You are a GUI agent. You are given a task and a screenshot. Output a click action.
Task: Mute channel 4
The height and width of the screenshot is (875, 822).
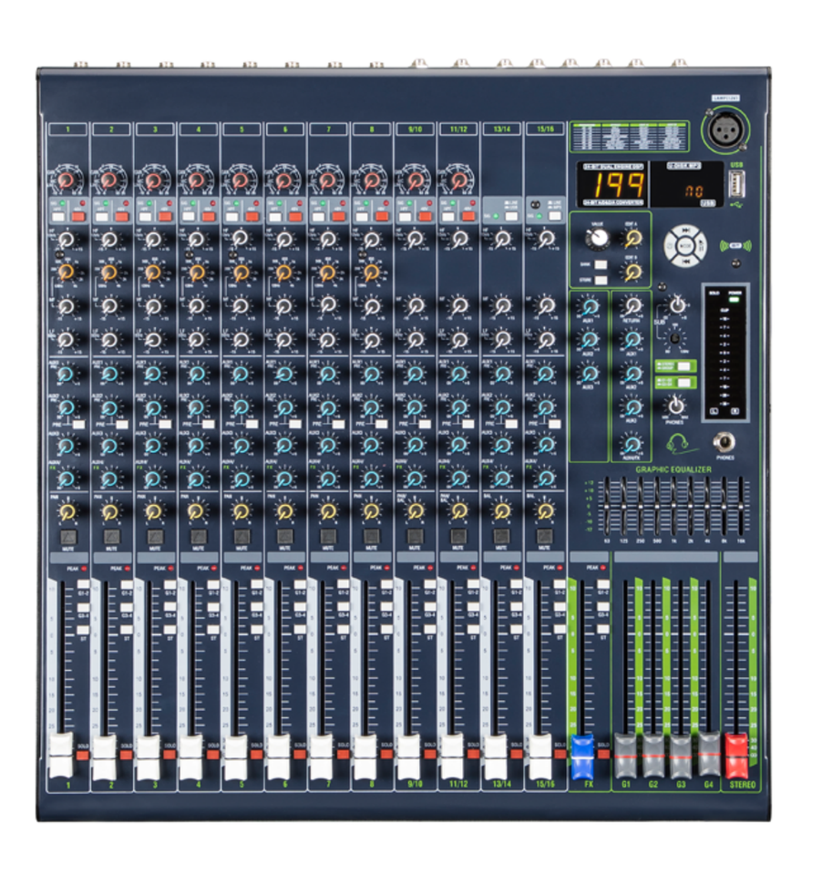point(198,537)
